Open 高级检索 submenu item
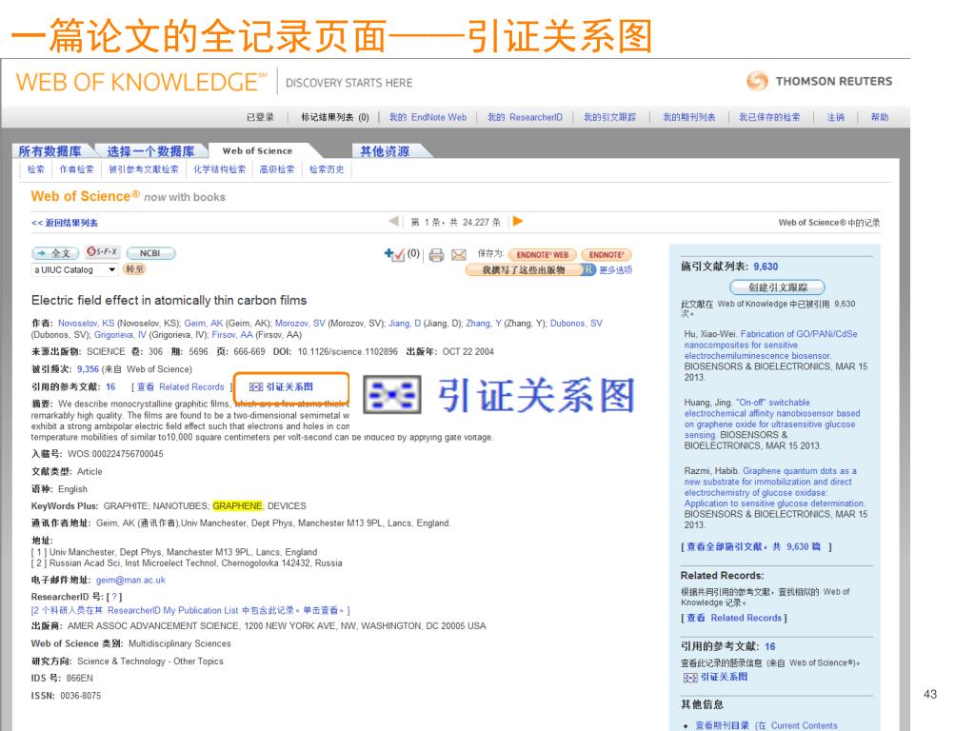Image resolution: width=975 pixels, height=731 pixels. [277, 169]
